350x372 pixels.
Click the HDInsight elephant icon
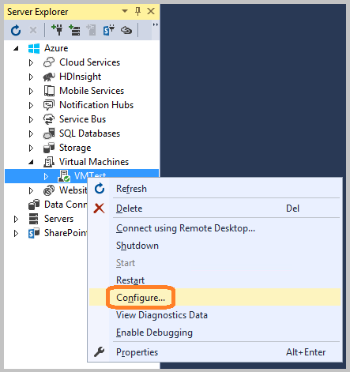(49, 77)
